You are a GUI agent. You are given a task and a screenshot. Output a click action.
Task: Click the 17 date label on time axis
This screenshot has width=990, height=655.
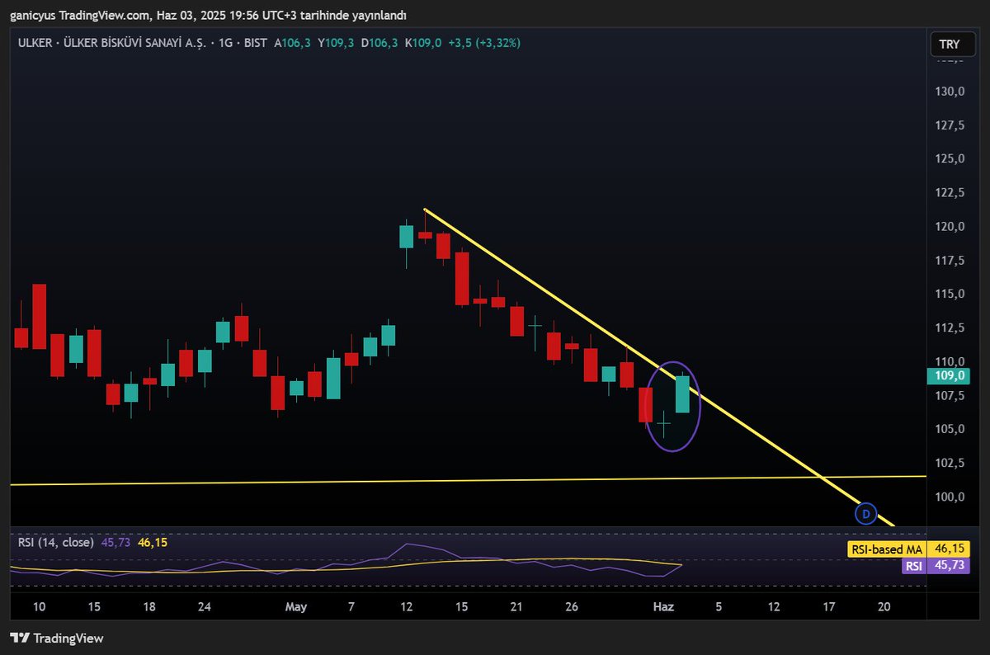[x=829, y=607]
